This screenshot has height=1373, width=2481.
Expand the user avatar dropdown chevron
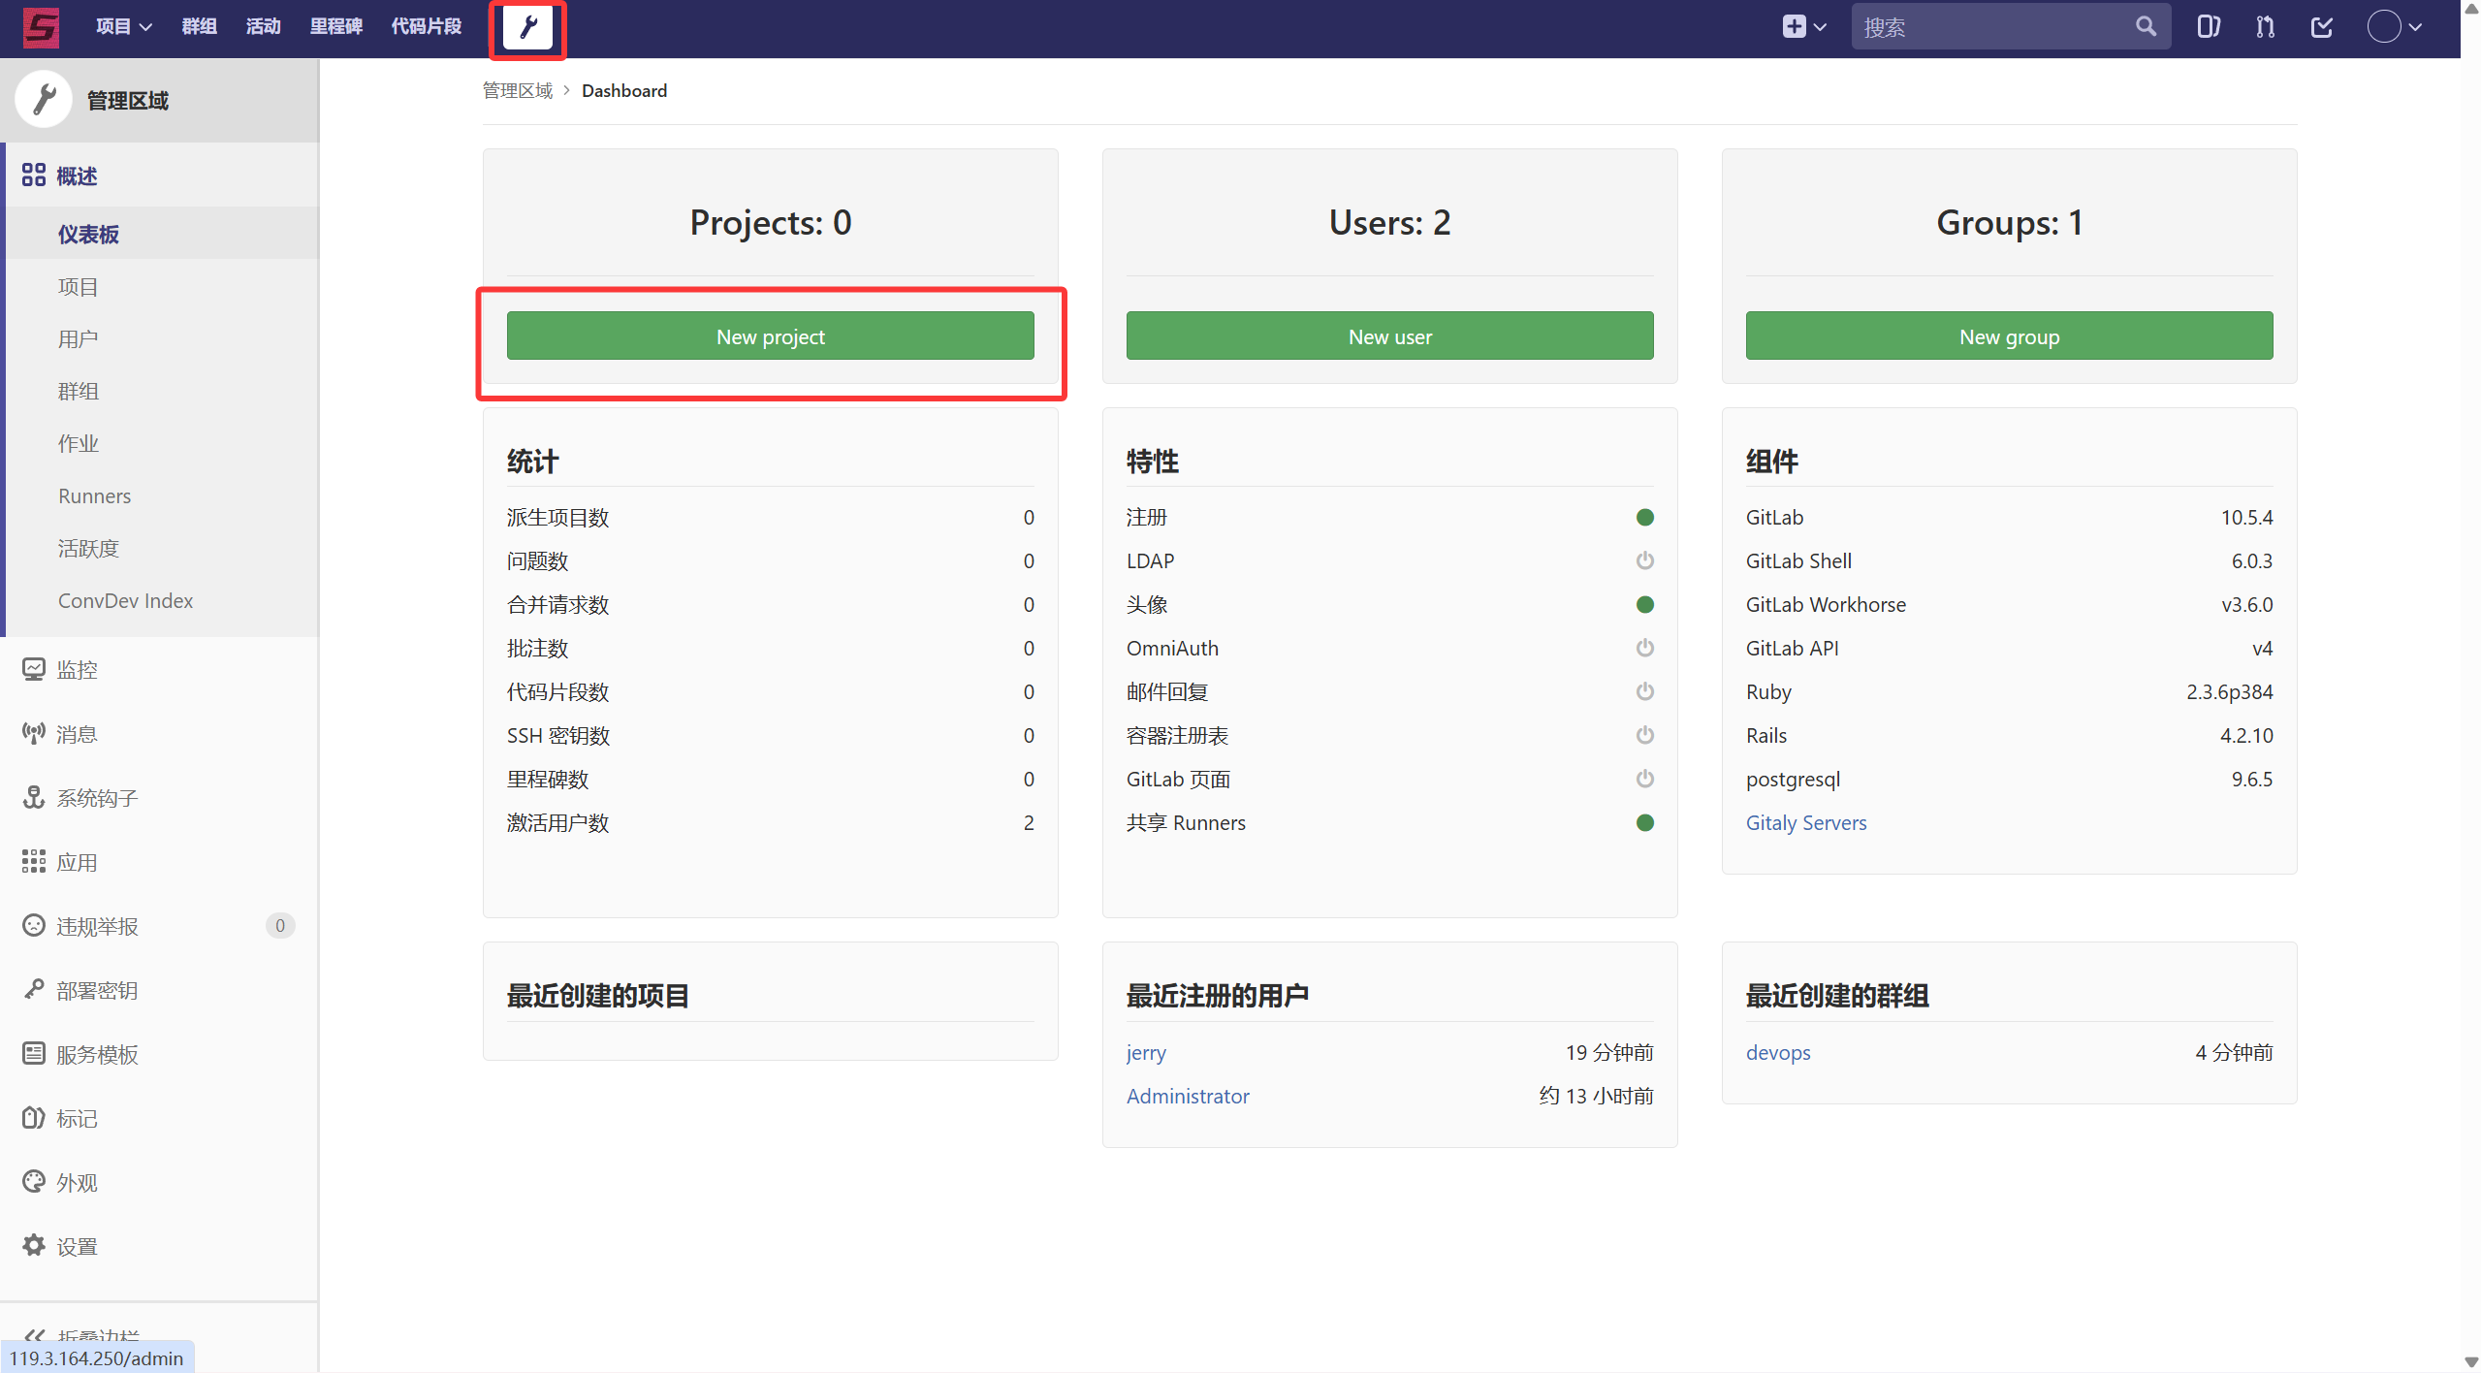(x=2416, y=27)
